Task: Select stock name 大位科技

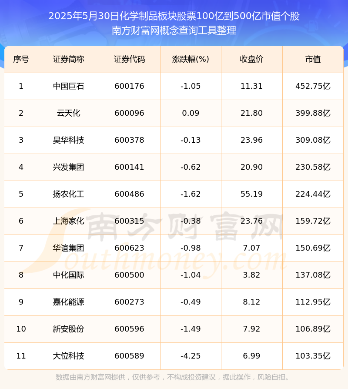Action: (68, 356)
